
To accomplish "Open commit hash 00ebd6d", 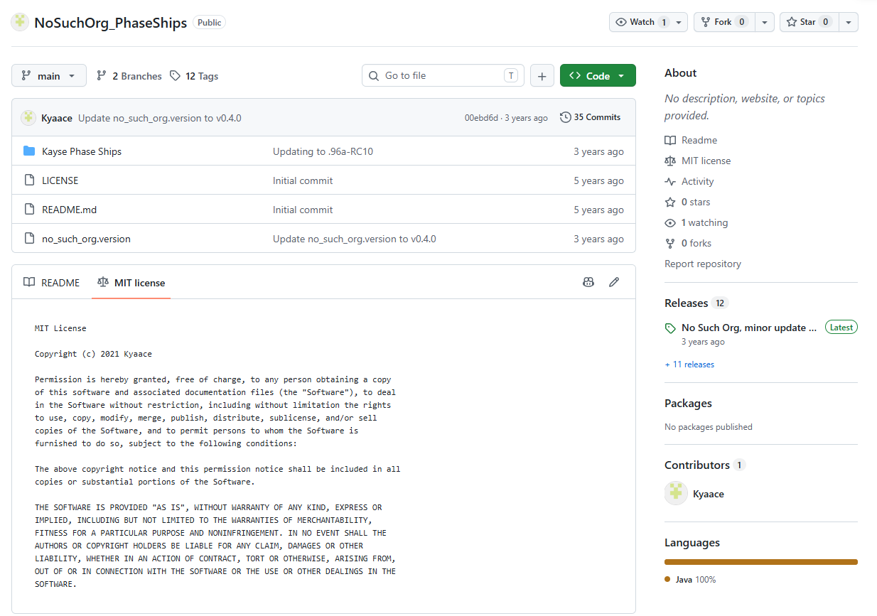I will (x=481, y=118).
